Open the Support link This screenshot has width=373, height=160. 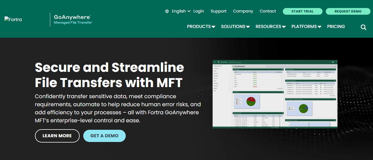click(218, 11)
